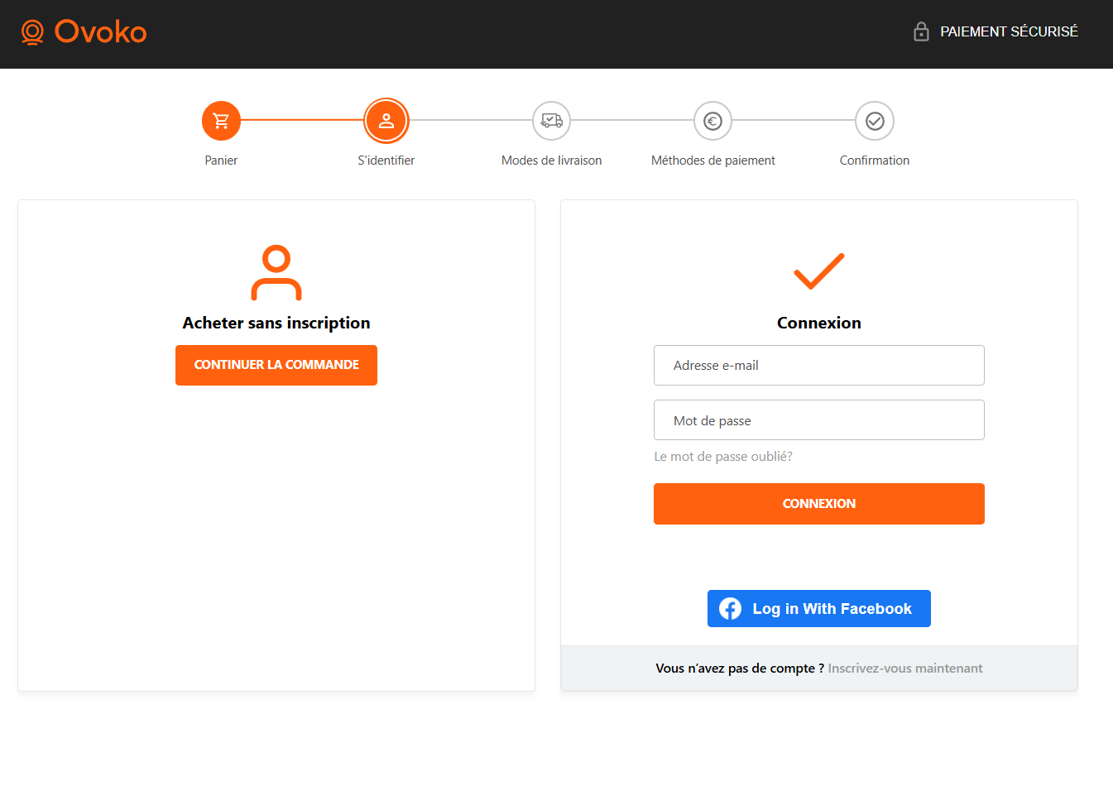The height and width of the screenshot is (786, 1113).
Task: Select the Panier cart step icon
Action: (x=221, y=121)
